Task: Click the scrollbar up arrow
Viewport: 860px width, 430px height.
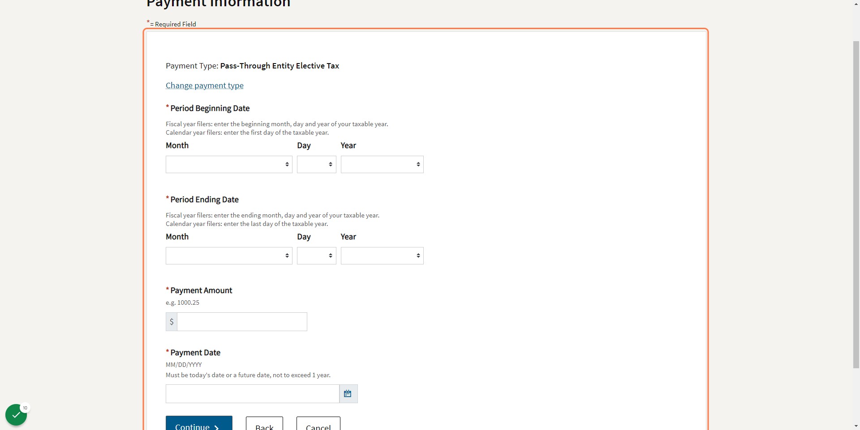Action: tap(856, 4)
